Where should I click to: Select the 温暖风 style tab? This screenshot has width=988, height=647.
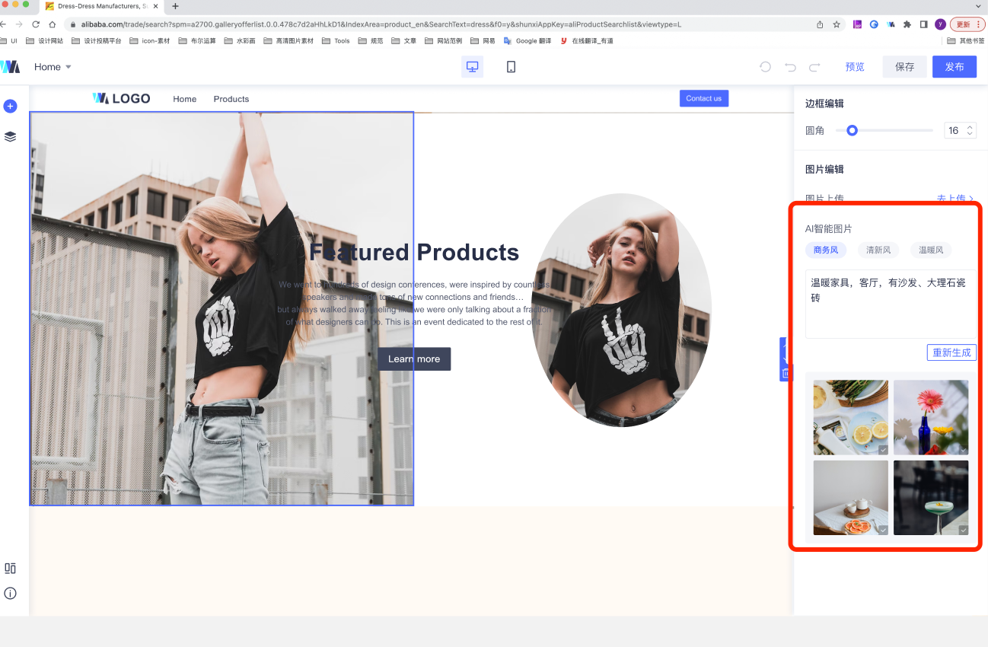click(x=930, y=250)
